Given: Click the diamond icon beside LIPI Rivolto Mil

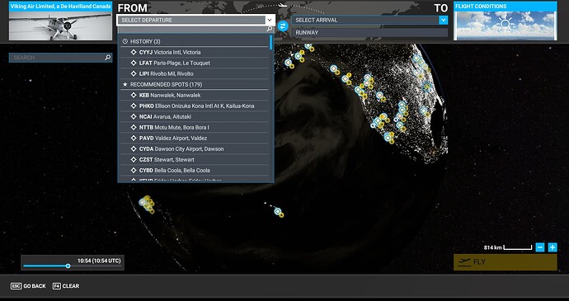Looking at the screenshot, I should (134, 73).
